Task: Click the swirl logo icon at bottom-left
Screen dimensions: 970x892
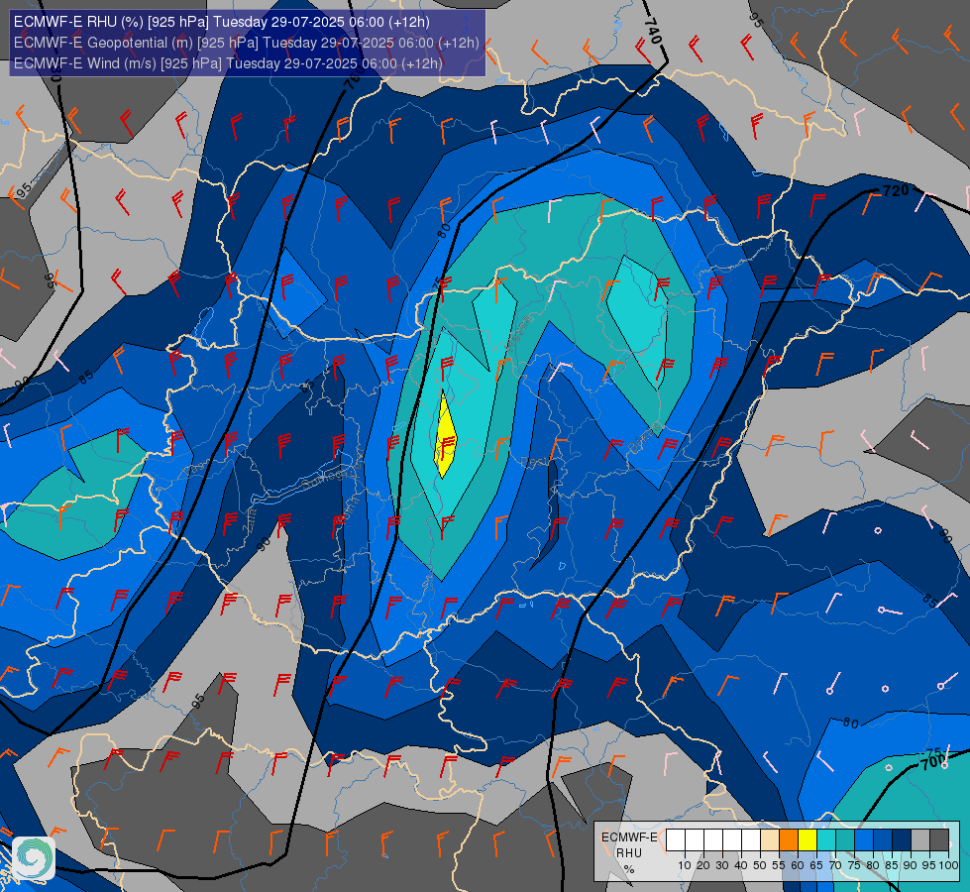Action: coord(34,858)
